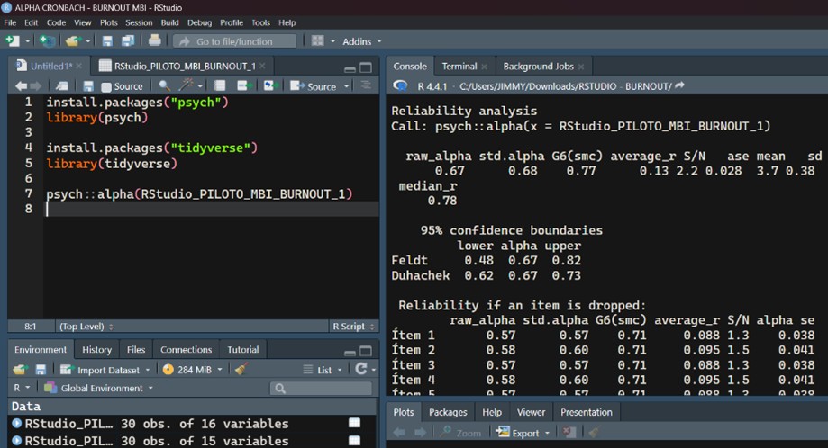Switch to the Background Jobs tab
This screenshot has width=828, height=448.
538,67
